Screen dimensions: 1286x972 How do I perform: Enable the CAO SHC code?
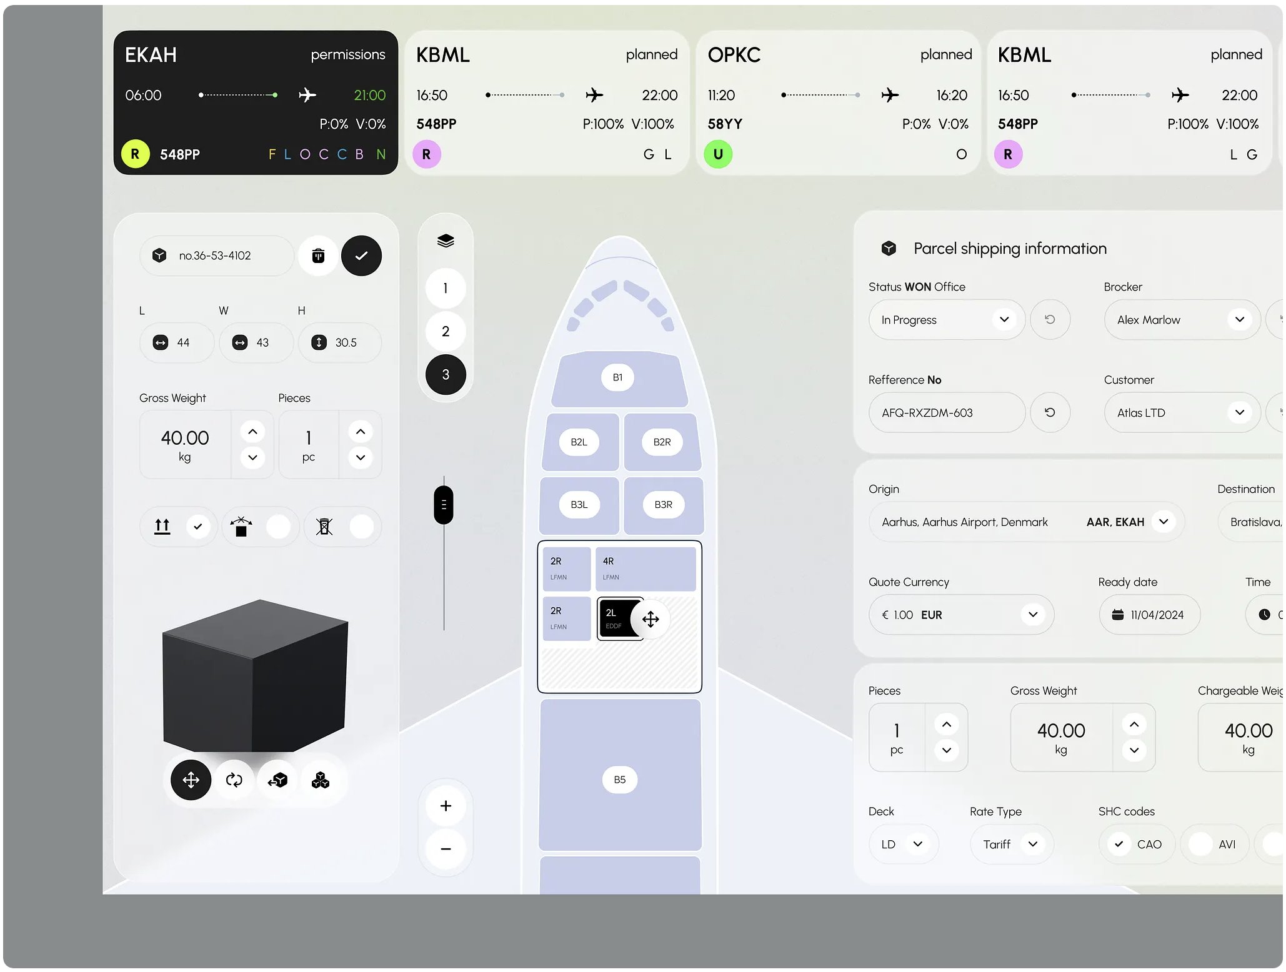tap(1119, 844)
